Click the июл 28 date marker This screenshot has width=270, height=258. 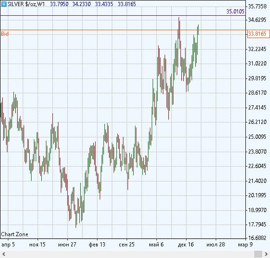click(216, 245)
